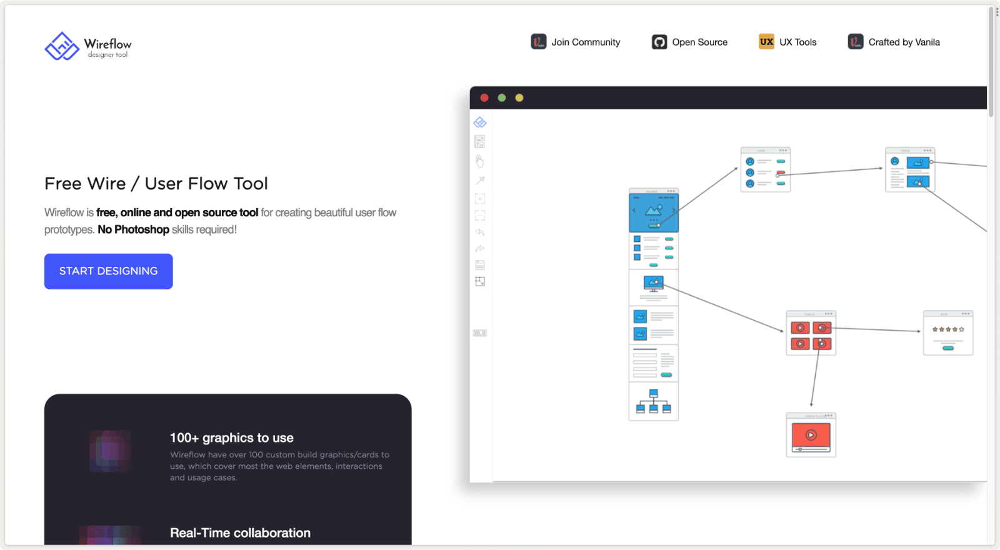Viewport: 1000px width, 550px height.
Task: Click the zoom out frame icon
Action: (x=480, y=216)
